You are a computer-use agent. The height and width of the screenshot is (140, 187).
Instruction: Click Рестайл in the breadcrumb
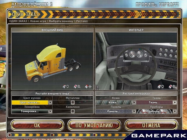(x=82, y=21)
